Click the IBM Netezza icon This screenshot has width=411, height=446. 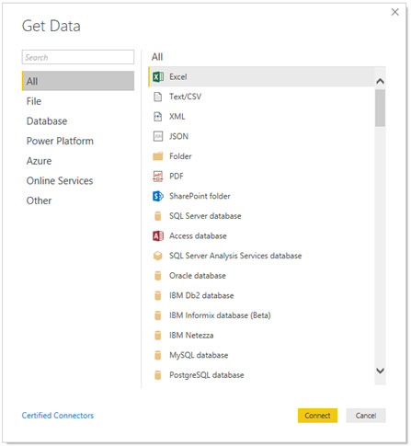click(158, 336)
